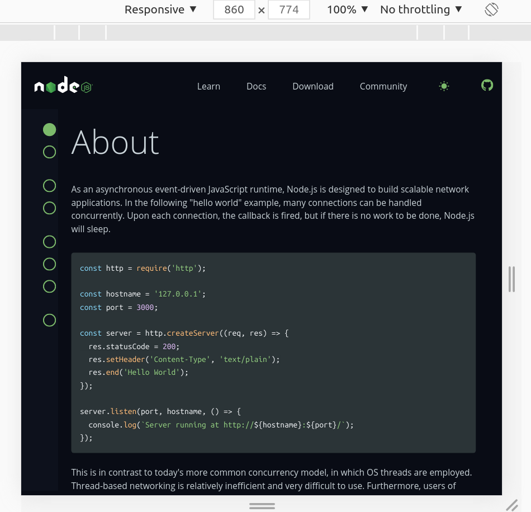Click the code line "res.statusCode = 200;"
The height and width of the screenshot is (512, 531).
click(x=134, y=346)
